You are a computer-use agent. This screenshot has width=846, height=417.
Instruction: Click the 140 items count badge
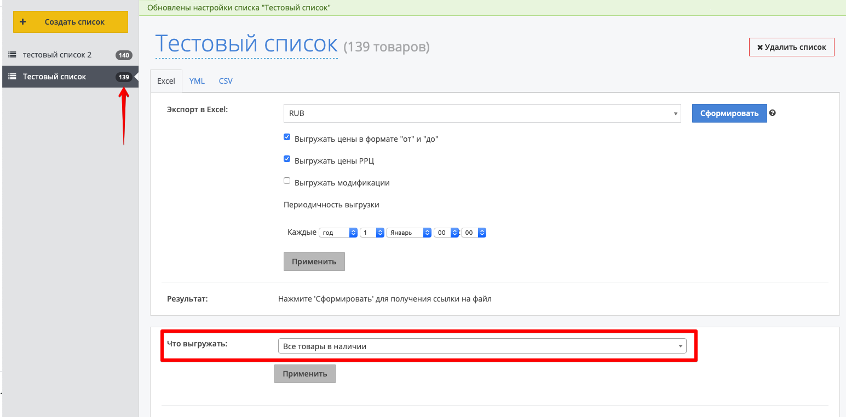(124, 55)
